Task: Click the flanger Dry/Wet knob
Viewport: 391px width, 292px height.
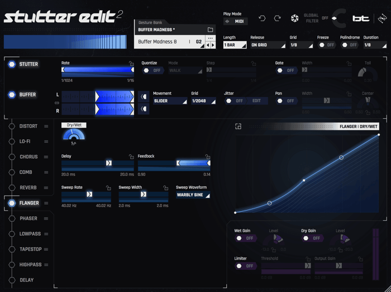Action: (74, 135)
